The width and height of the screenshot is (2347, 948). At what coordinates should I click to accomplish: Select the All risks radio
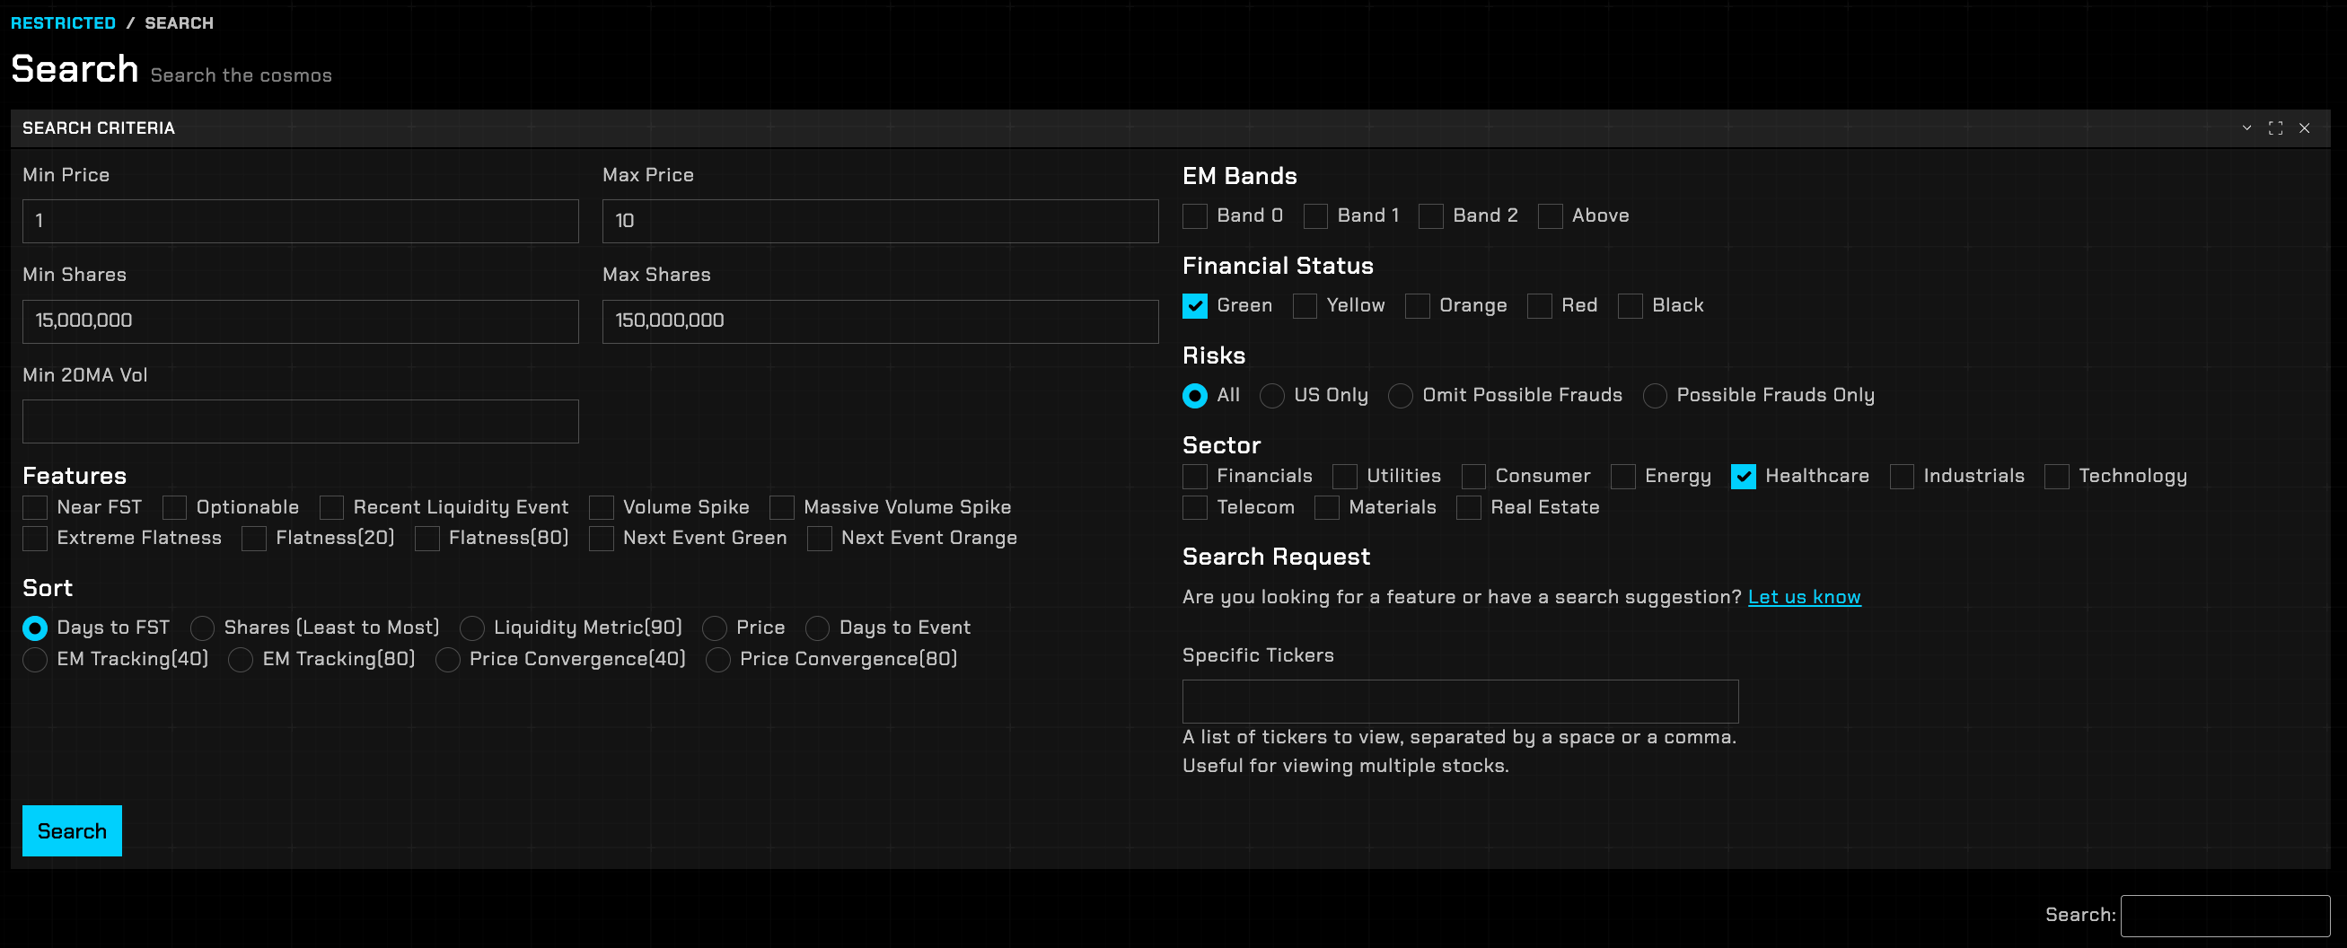click(1194, 395)
